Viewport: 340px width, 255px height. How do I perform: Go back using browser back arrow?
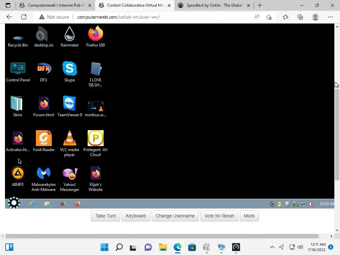click(9, 17)
